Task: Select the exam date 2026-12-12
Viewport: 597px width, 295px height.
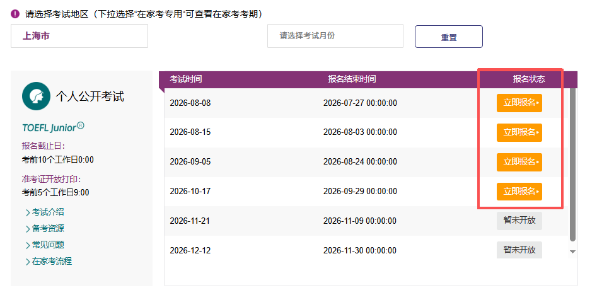Action: pos(190,251)
